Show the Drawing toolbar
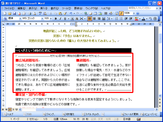Image resolution: width=163 pixels, height=122 pixels. (111, 13)
